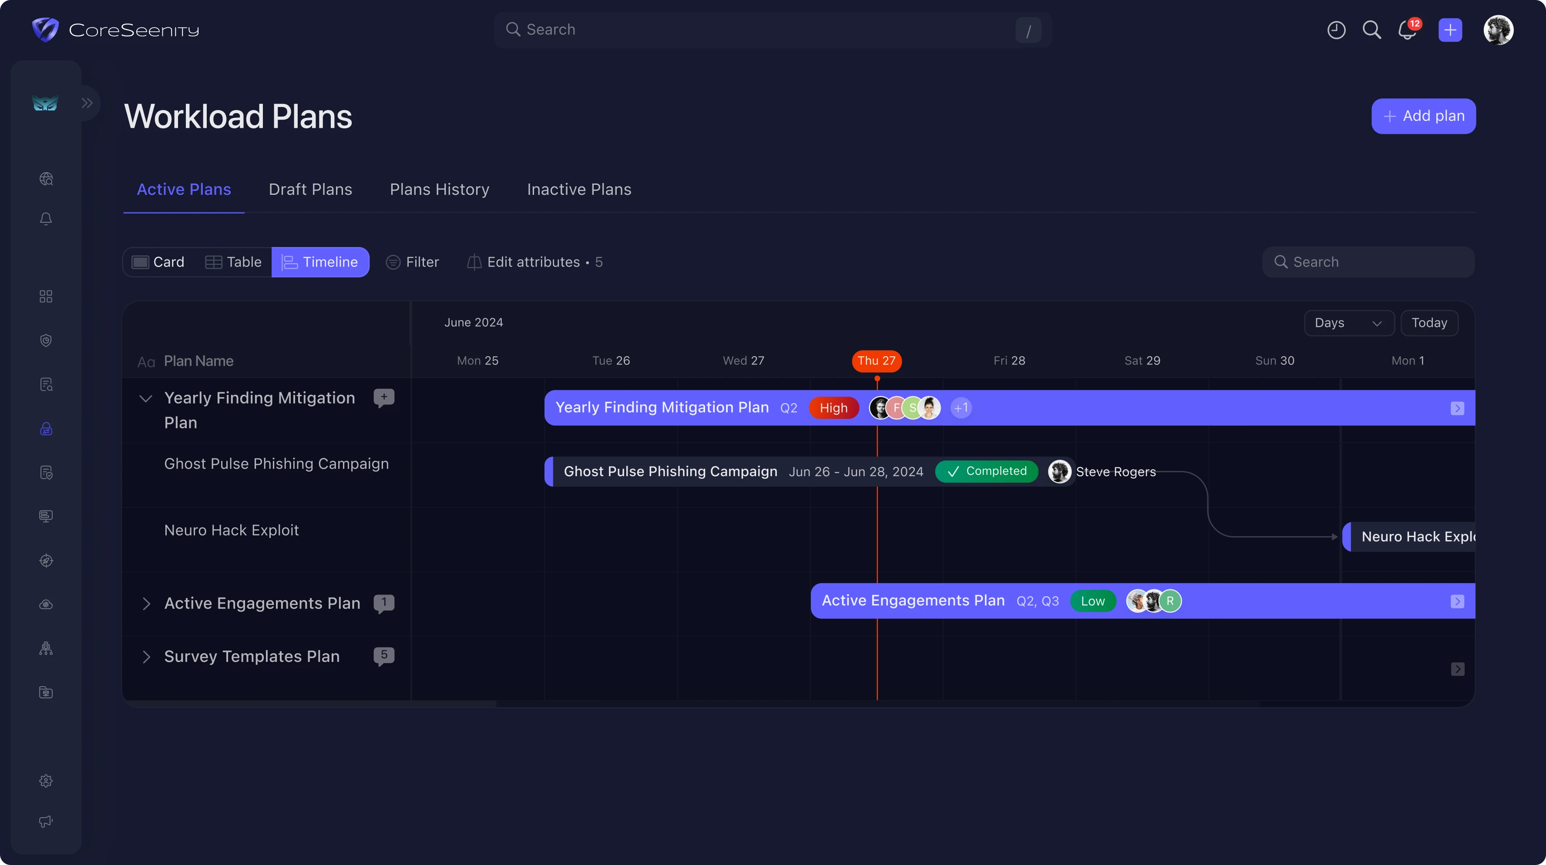
Task: Click the Today button
Action: [1429, 323]
